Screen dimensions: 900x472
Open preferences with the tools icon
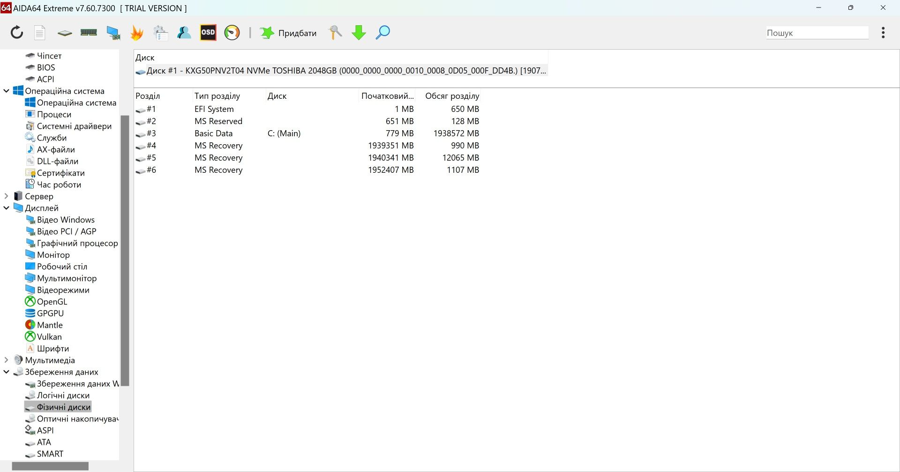(335, 33)
